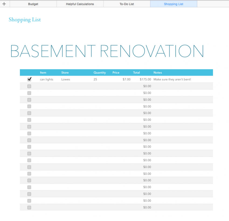
Task: Select the Shopping List tab
Action: click(x=174, y=4)
